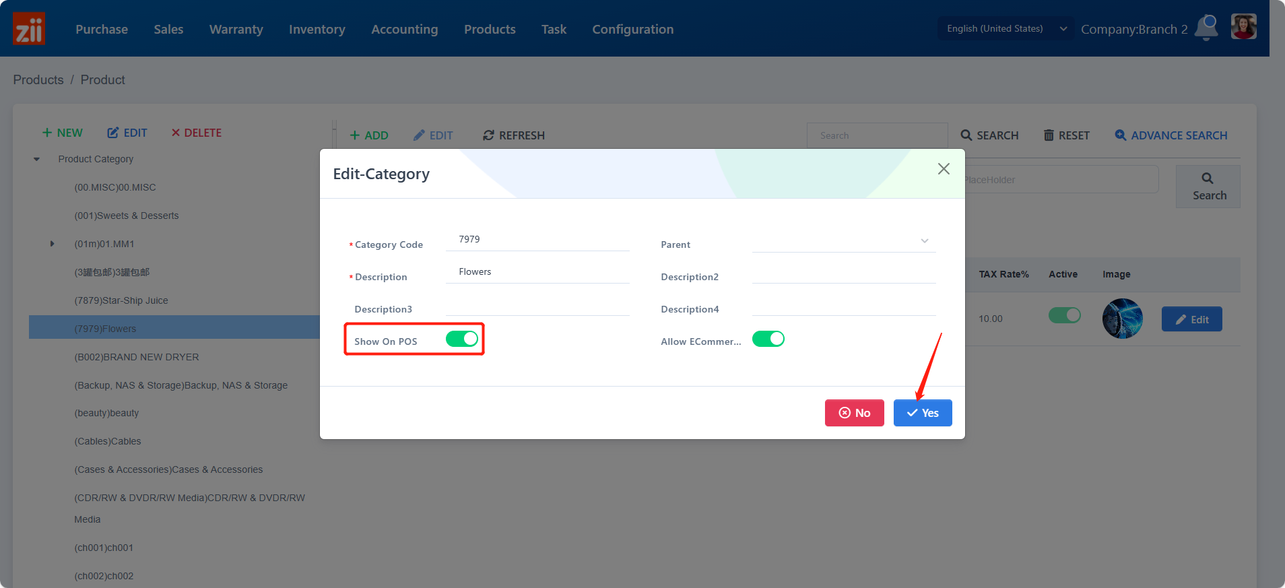Viewport: 1285px width, 588px height.
Task: Click the Zii logo icon
Action: [29, 29]
